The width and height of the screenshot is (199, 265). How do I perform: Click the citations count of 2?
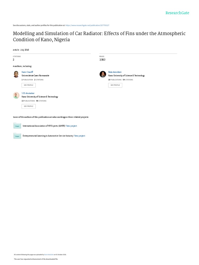click(x=13, y=60)
